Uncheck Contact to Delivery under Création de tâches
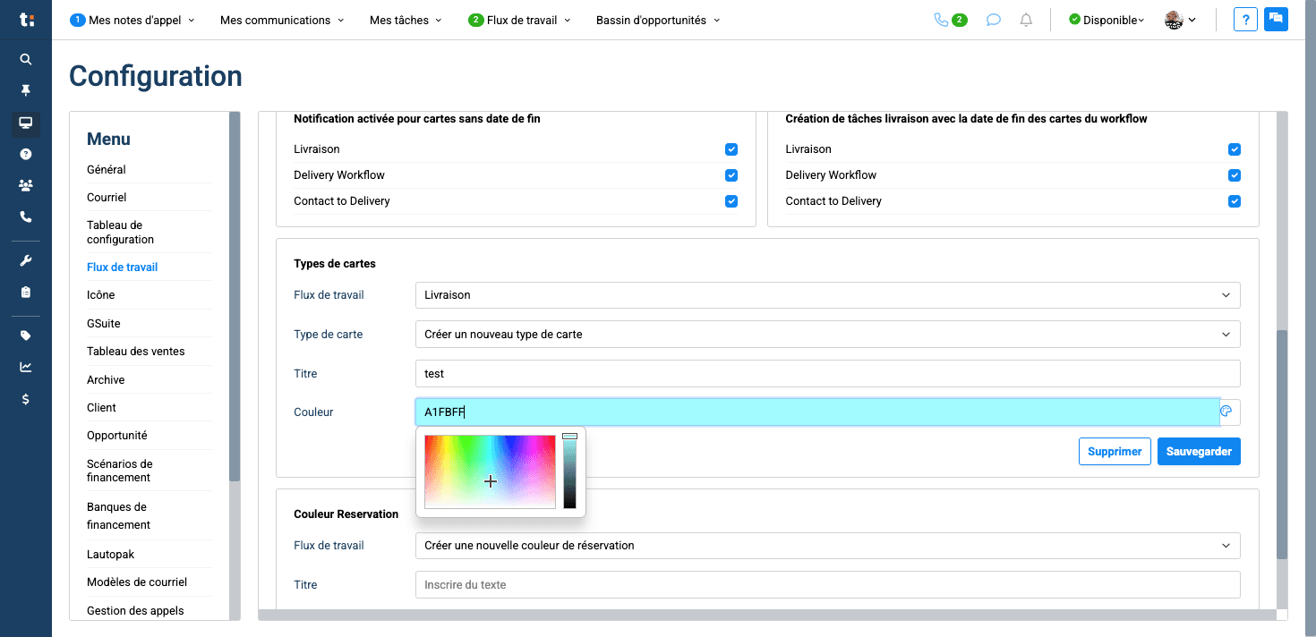 pos(1235,201)
